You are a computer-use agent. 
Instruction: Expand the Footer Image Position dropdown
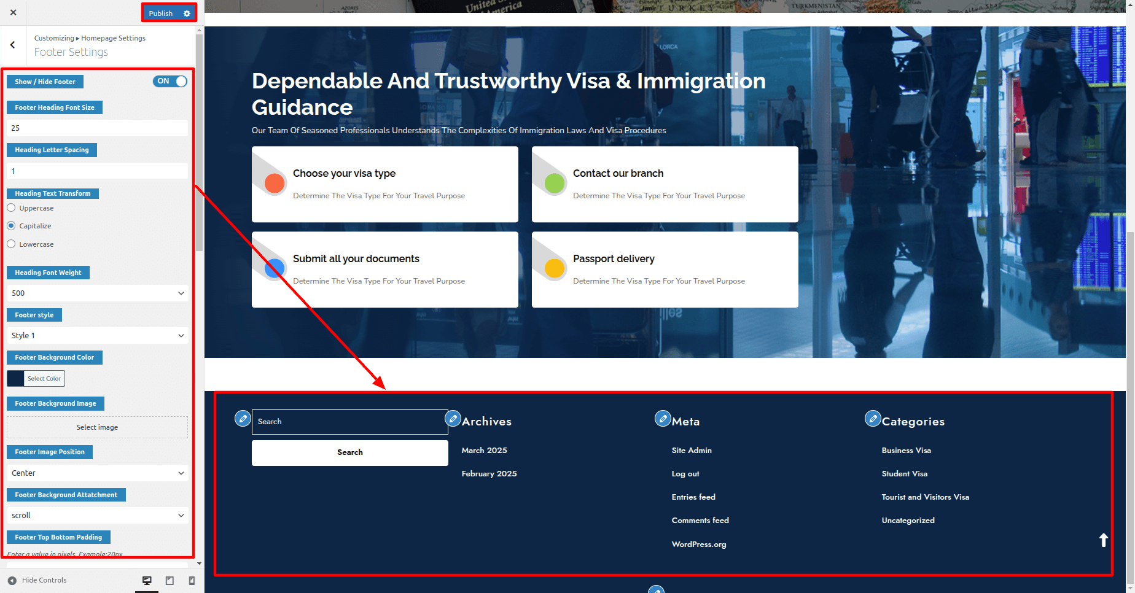point(97,473)
